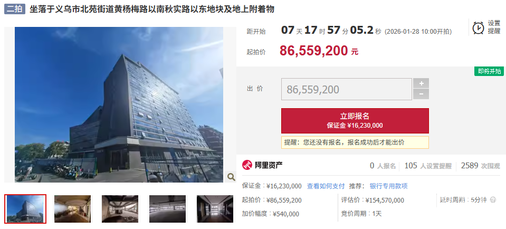Click the main building photo
The width and height of the screenshot is (506, 229).
pyautogui.click(x=119, y=104)
